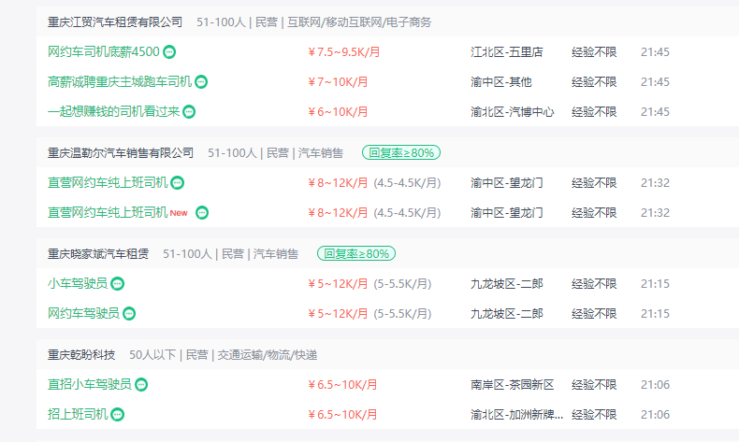Open company page 重庆晓家斌汽车租赁
This screenshot has height=442, width=739.
98,253
